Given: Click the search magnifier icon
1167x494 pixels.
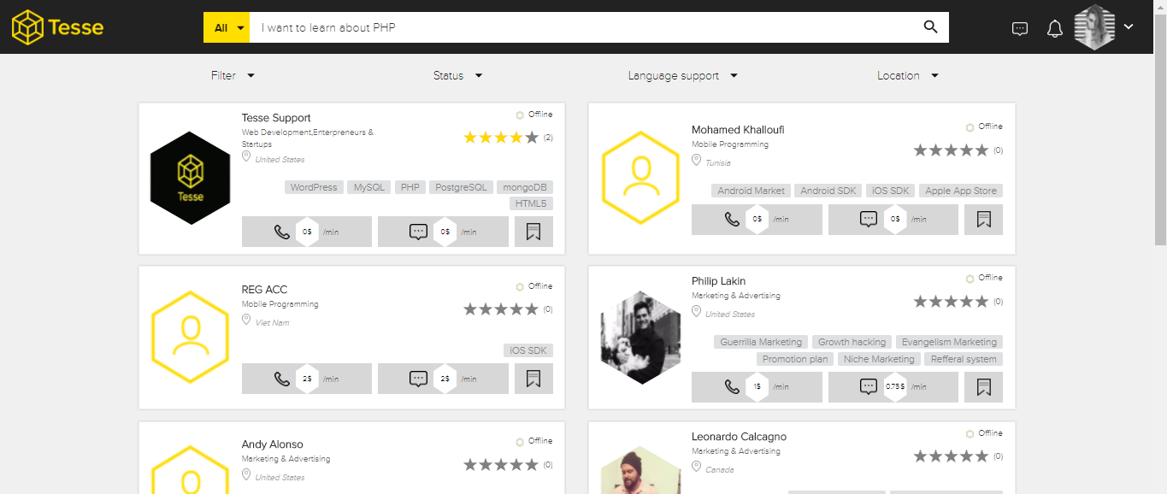Looking at the screenshot, I should 931,27.
